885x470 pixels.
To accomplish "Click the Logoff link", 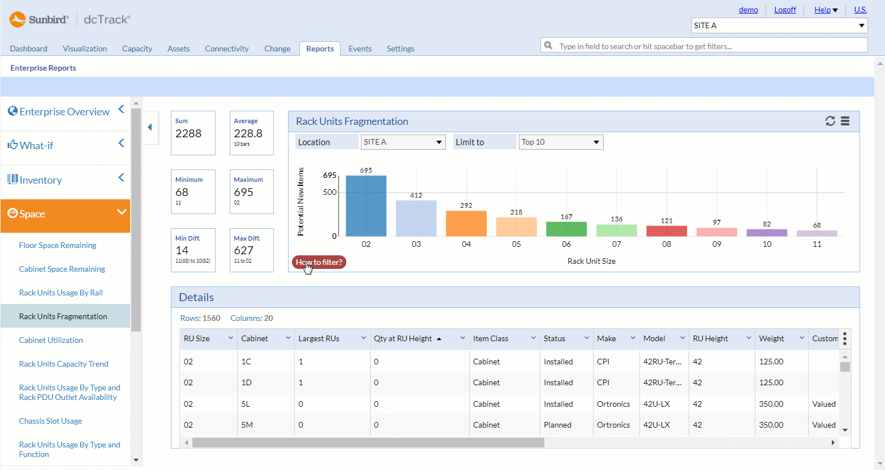I will pyautogui.click(x=785, y=10).
